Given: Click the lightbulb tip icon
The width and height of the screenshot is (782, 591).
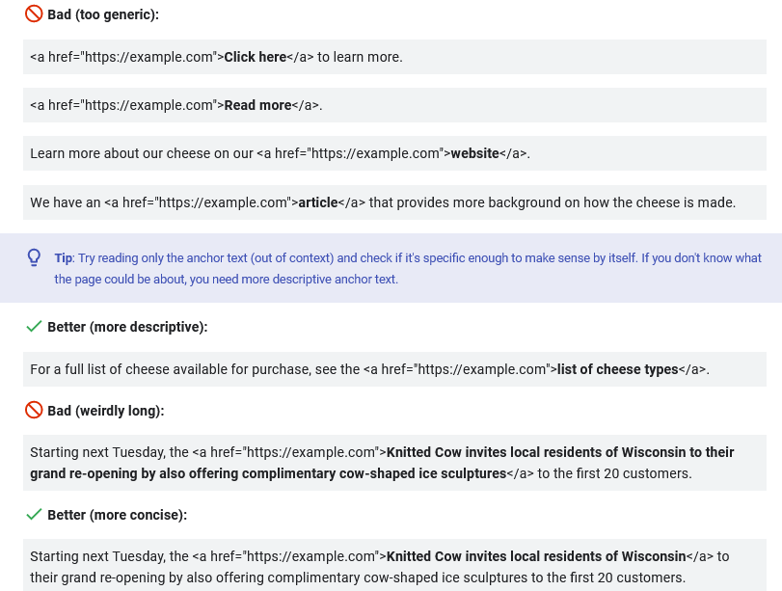Looking at the screenshot, I should click(x=34, y=257).
